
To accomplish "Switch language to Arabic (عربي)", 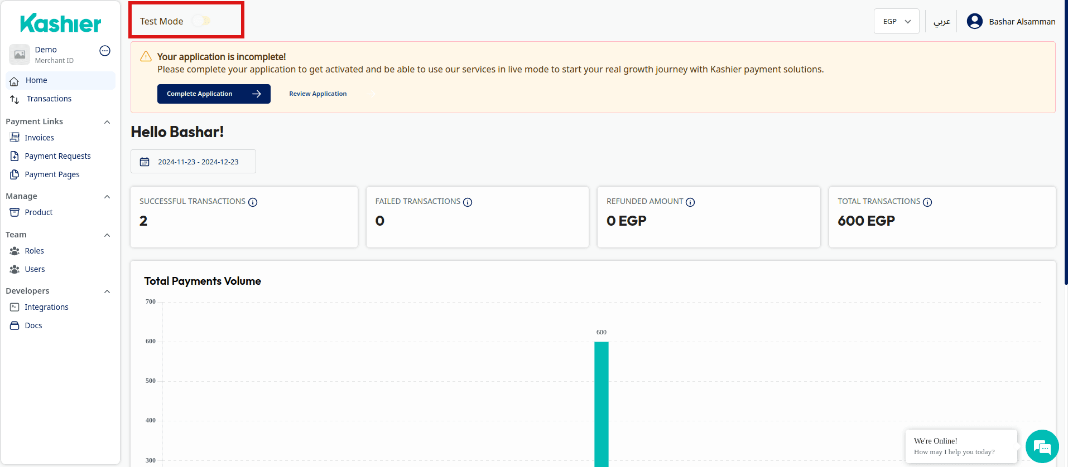I will point(942,22).
